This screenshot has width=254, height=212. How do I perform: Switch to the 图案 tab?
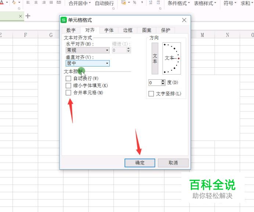[x=147, y=30]
